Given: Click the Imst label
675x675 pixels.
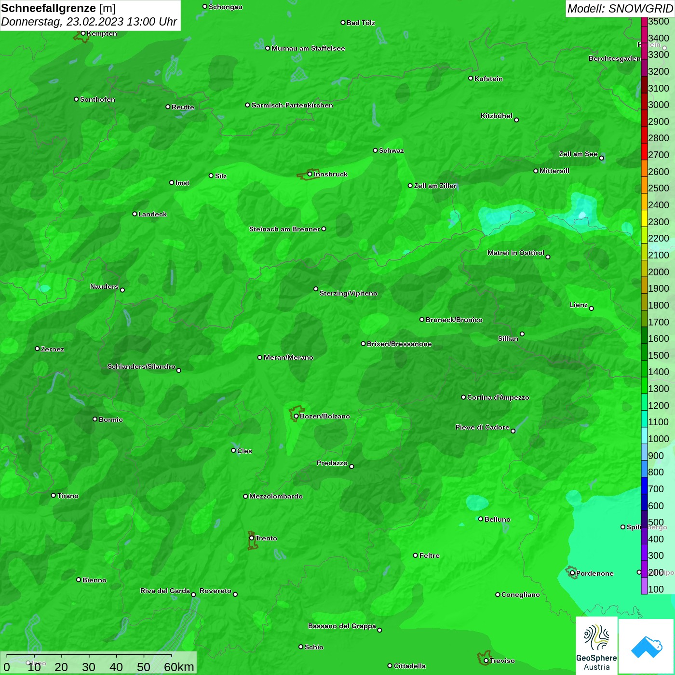Looking at the screenshot, I should tap(182, 183).
